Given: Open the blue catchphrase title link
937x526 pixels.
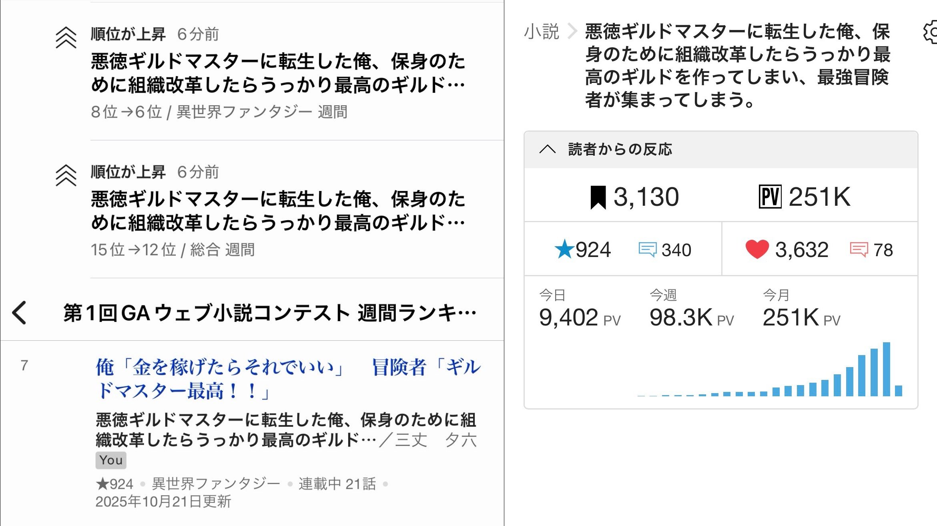Looking at the screenshot, I should 287,378.
